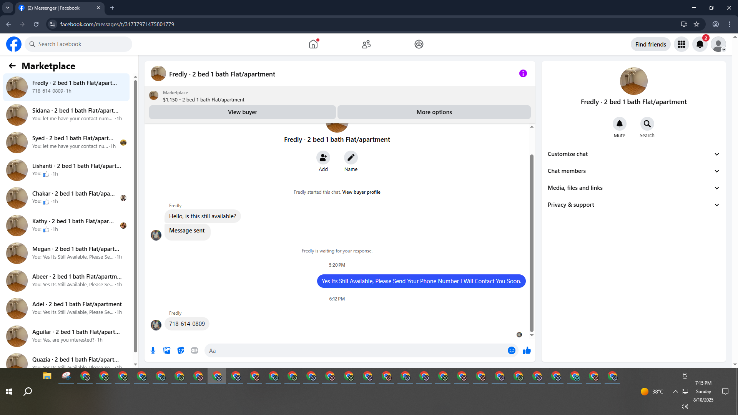
Task: Open the emoji picker in message box
Action: [511, 350]
